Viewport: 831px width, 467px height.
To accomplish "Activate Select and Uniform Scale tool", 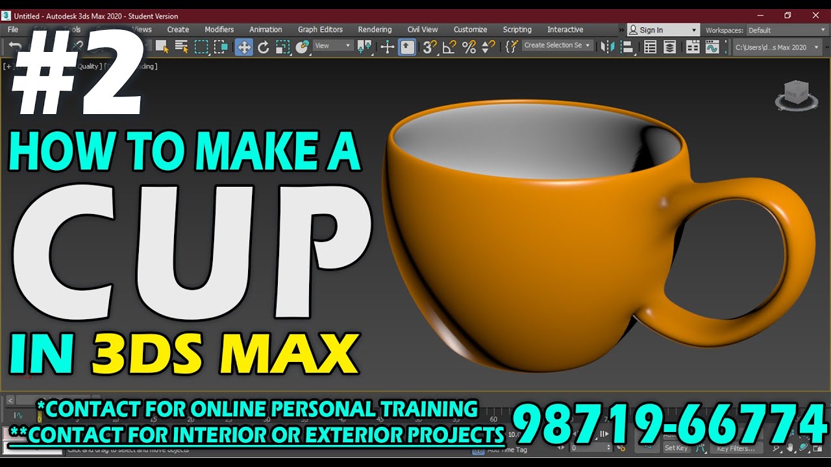I will 282,47.
